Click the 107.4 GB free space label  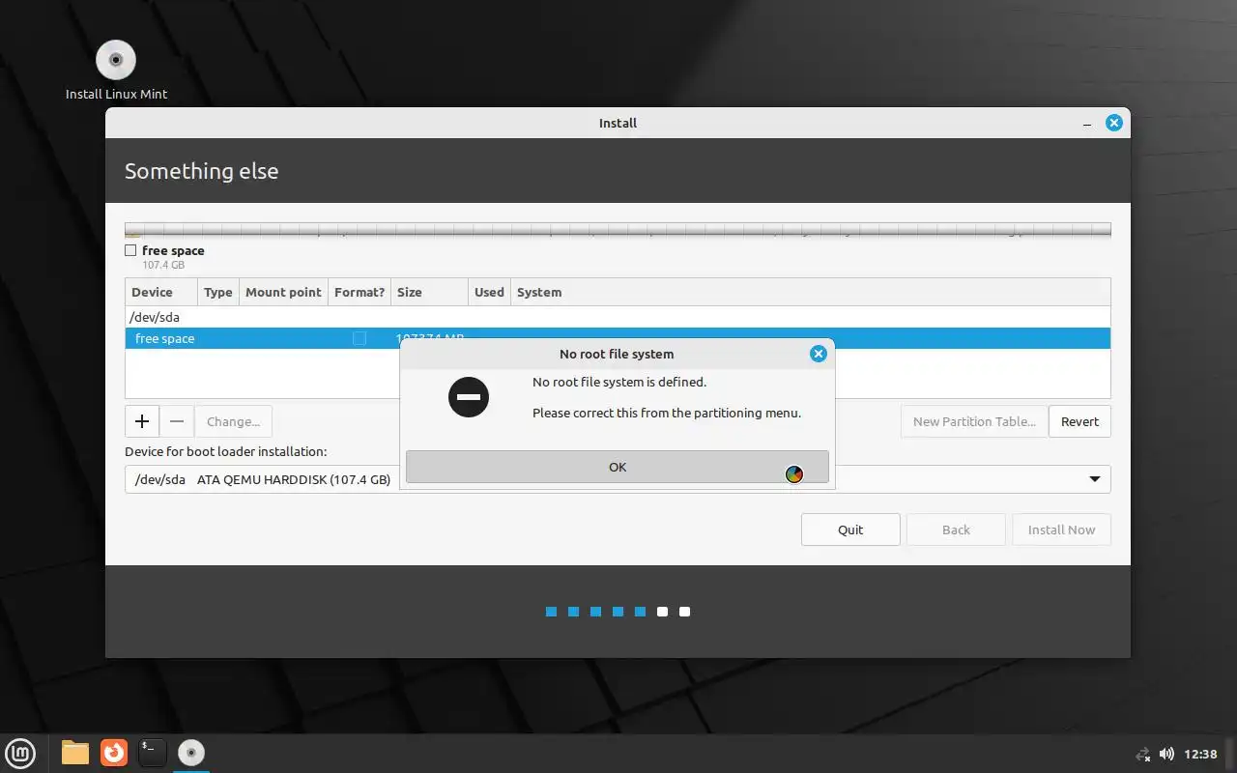tap(163, 265)
